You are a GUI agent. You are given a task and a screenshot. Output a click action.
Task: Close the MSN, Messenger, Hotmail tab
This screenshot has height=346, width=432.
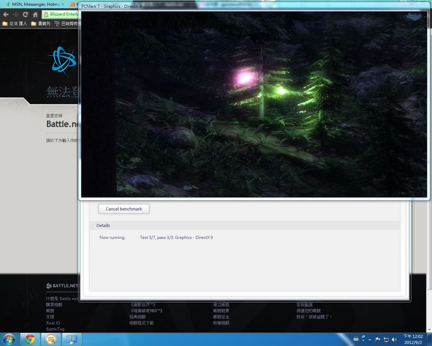click(62, 4)
